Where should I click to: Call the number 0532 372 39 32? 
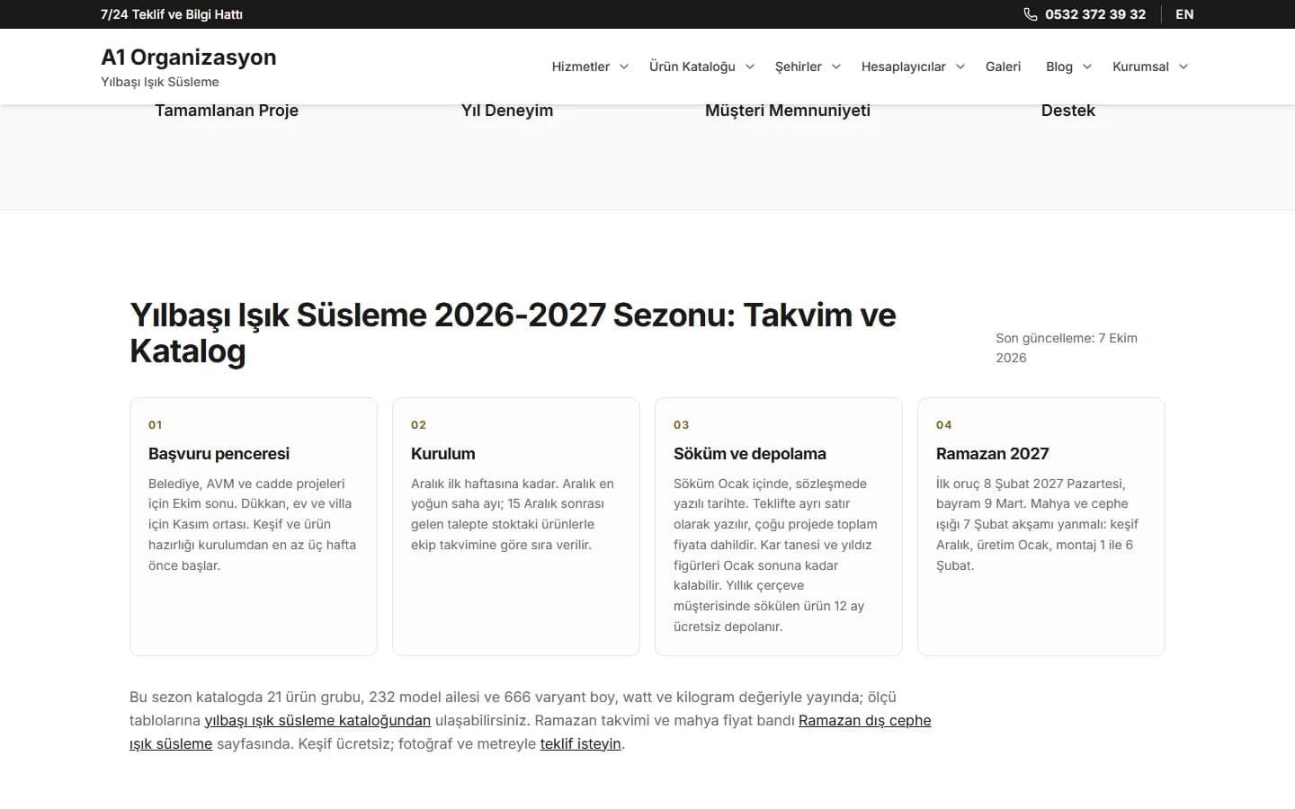point(1095,14)
